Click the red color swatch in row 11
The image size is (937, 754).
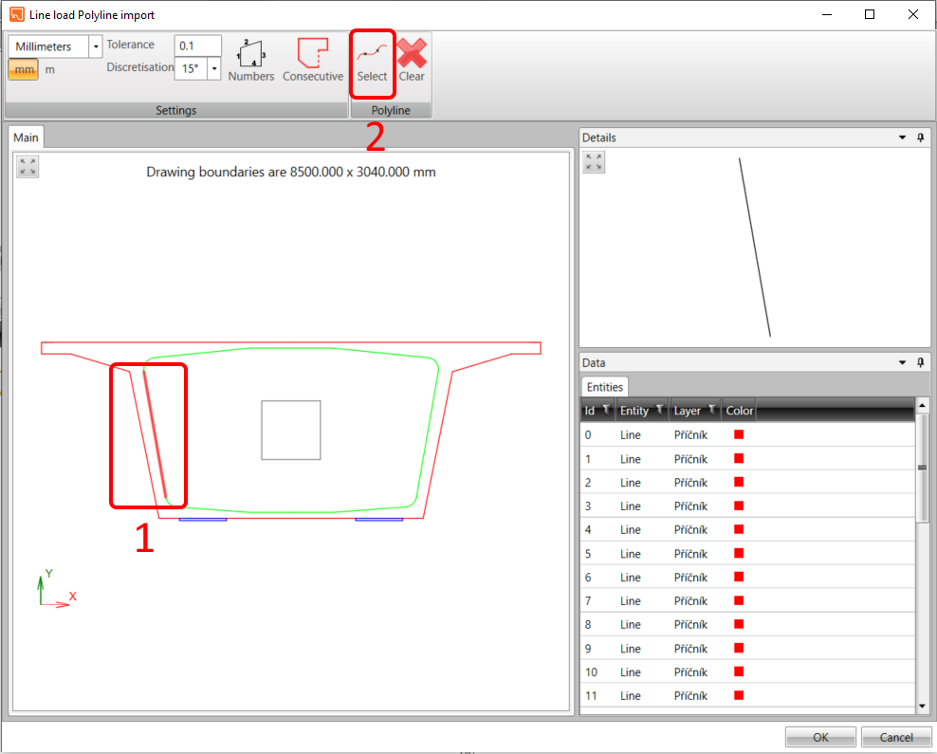pos(739,695)
